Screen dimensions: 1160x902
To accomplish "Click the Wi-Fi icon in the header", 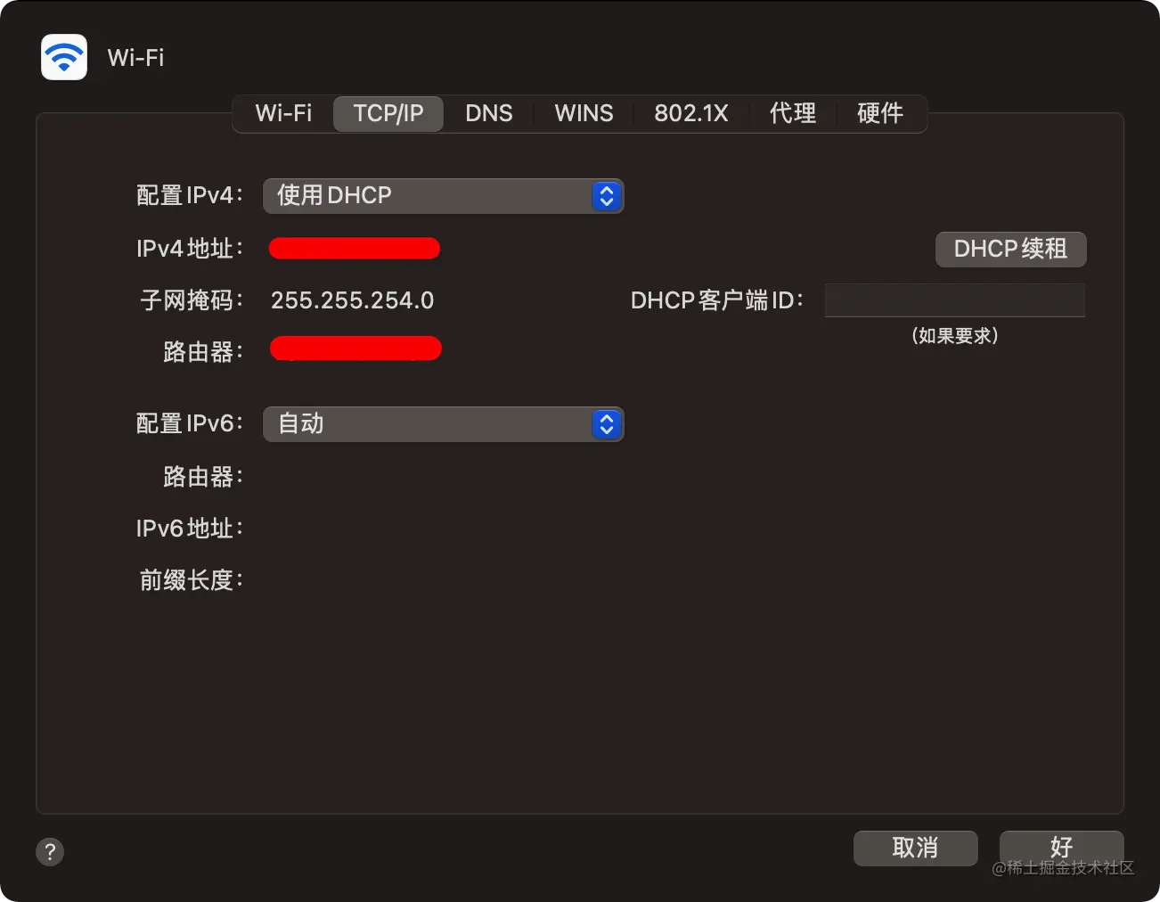I will click(x=64, y=57).
